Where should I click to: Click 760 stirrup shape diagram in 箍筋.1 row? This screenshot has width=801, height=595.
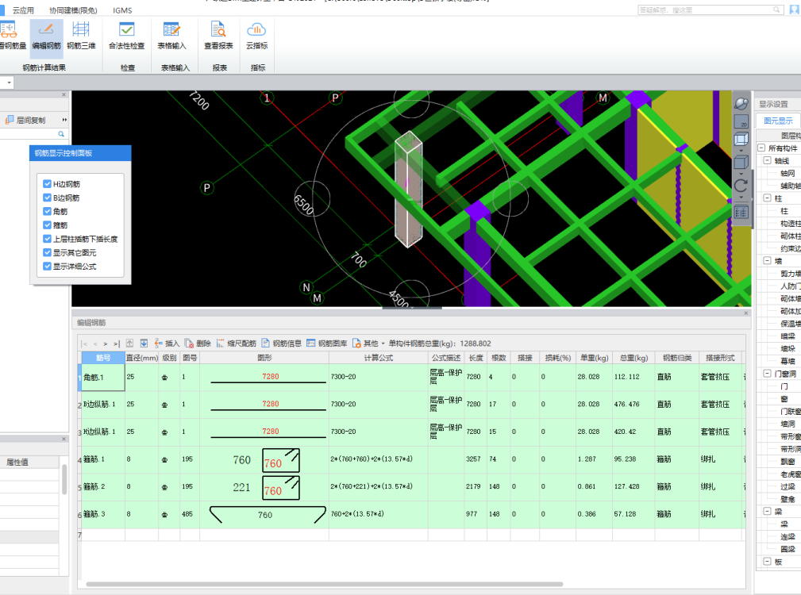point(280,460)
